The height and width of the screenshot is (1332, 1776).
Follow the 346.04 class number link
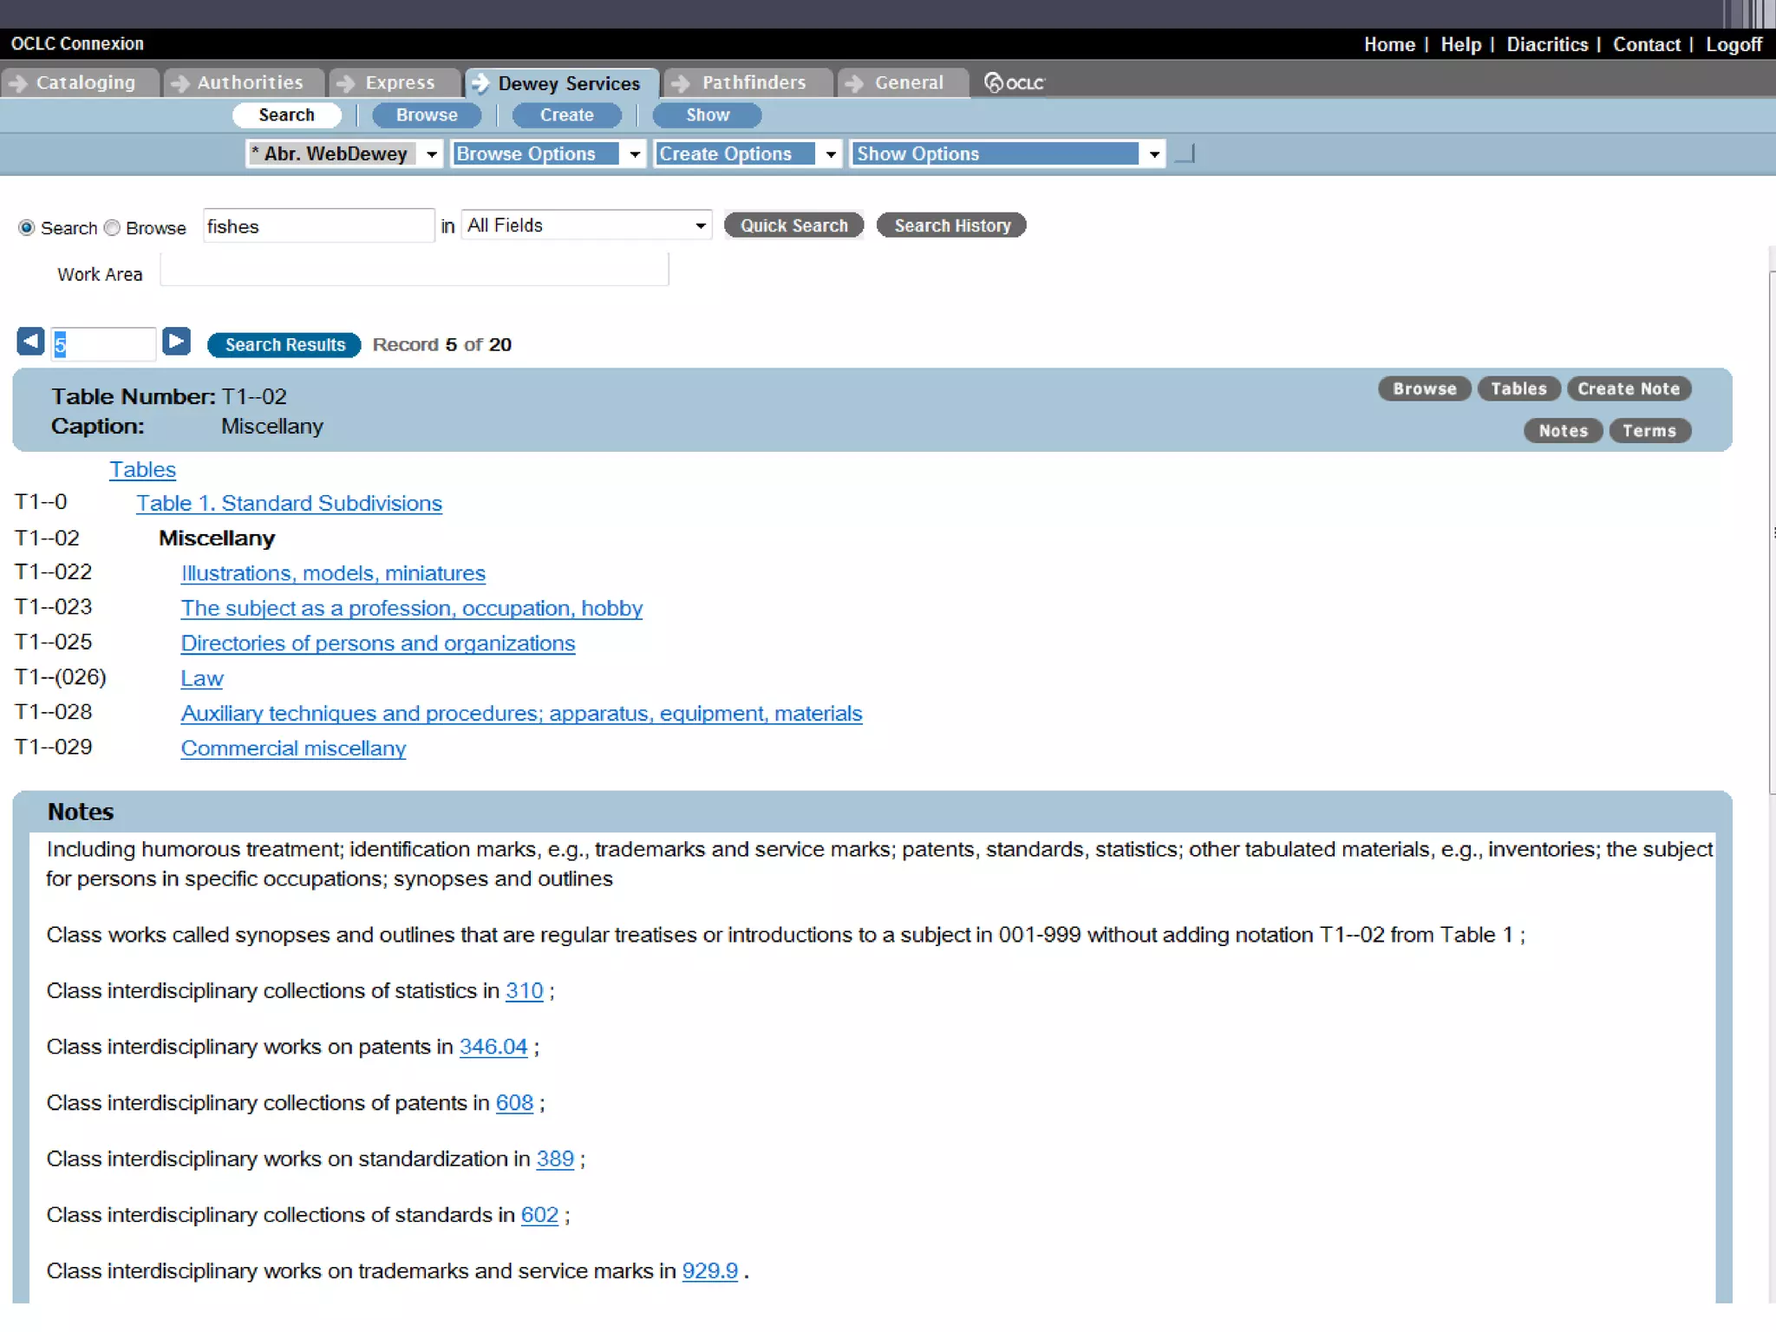pos(493,1047)
